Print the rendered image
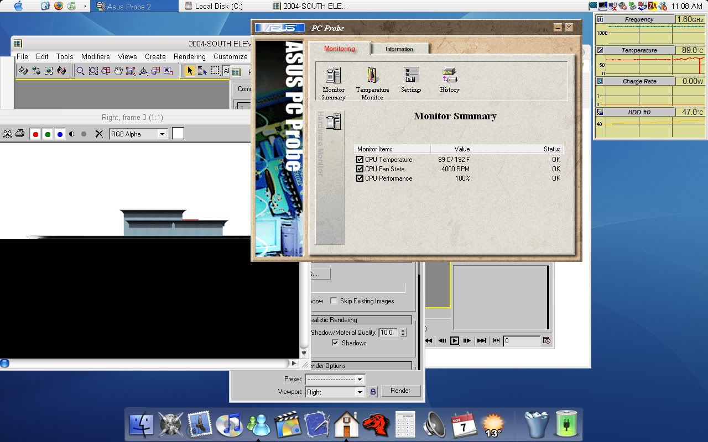 pyautogui.click(x=20, y=134)
